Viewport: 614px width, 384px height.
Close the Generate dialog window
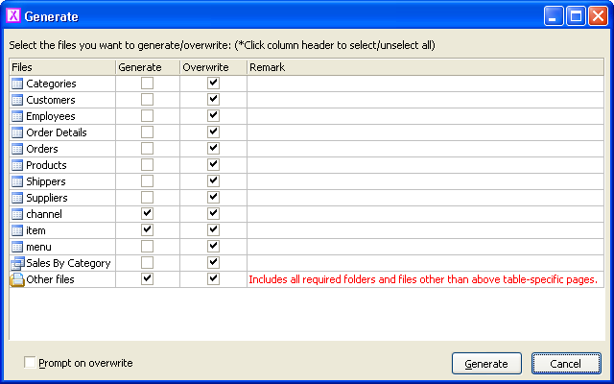598,16
